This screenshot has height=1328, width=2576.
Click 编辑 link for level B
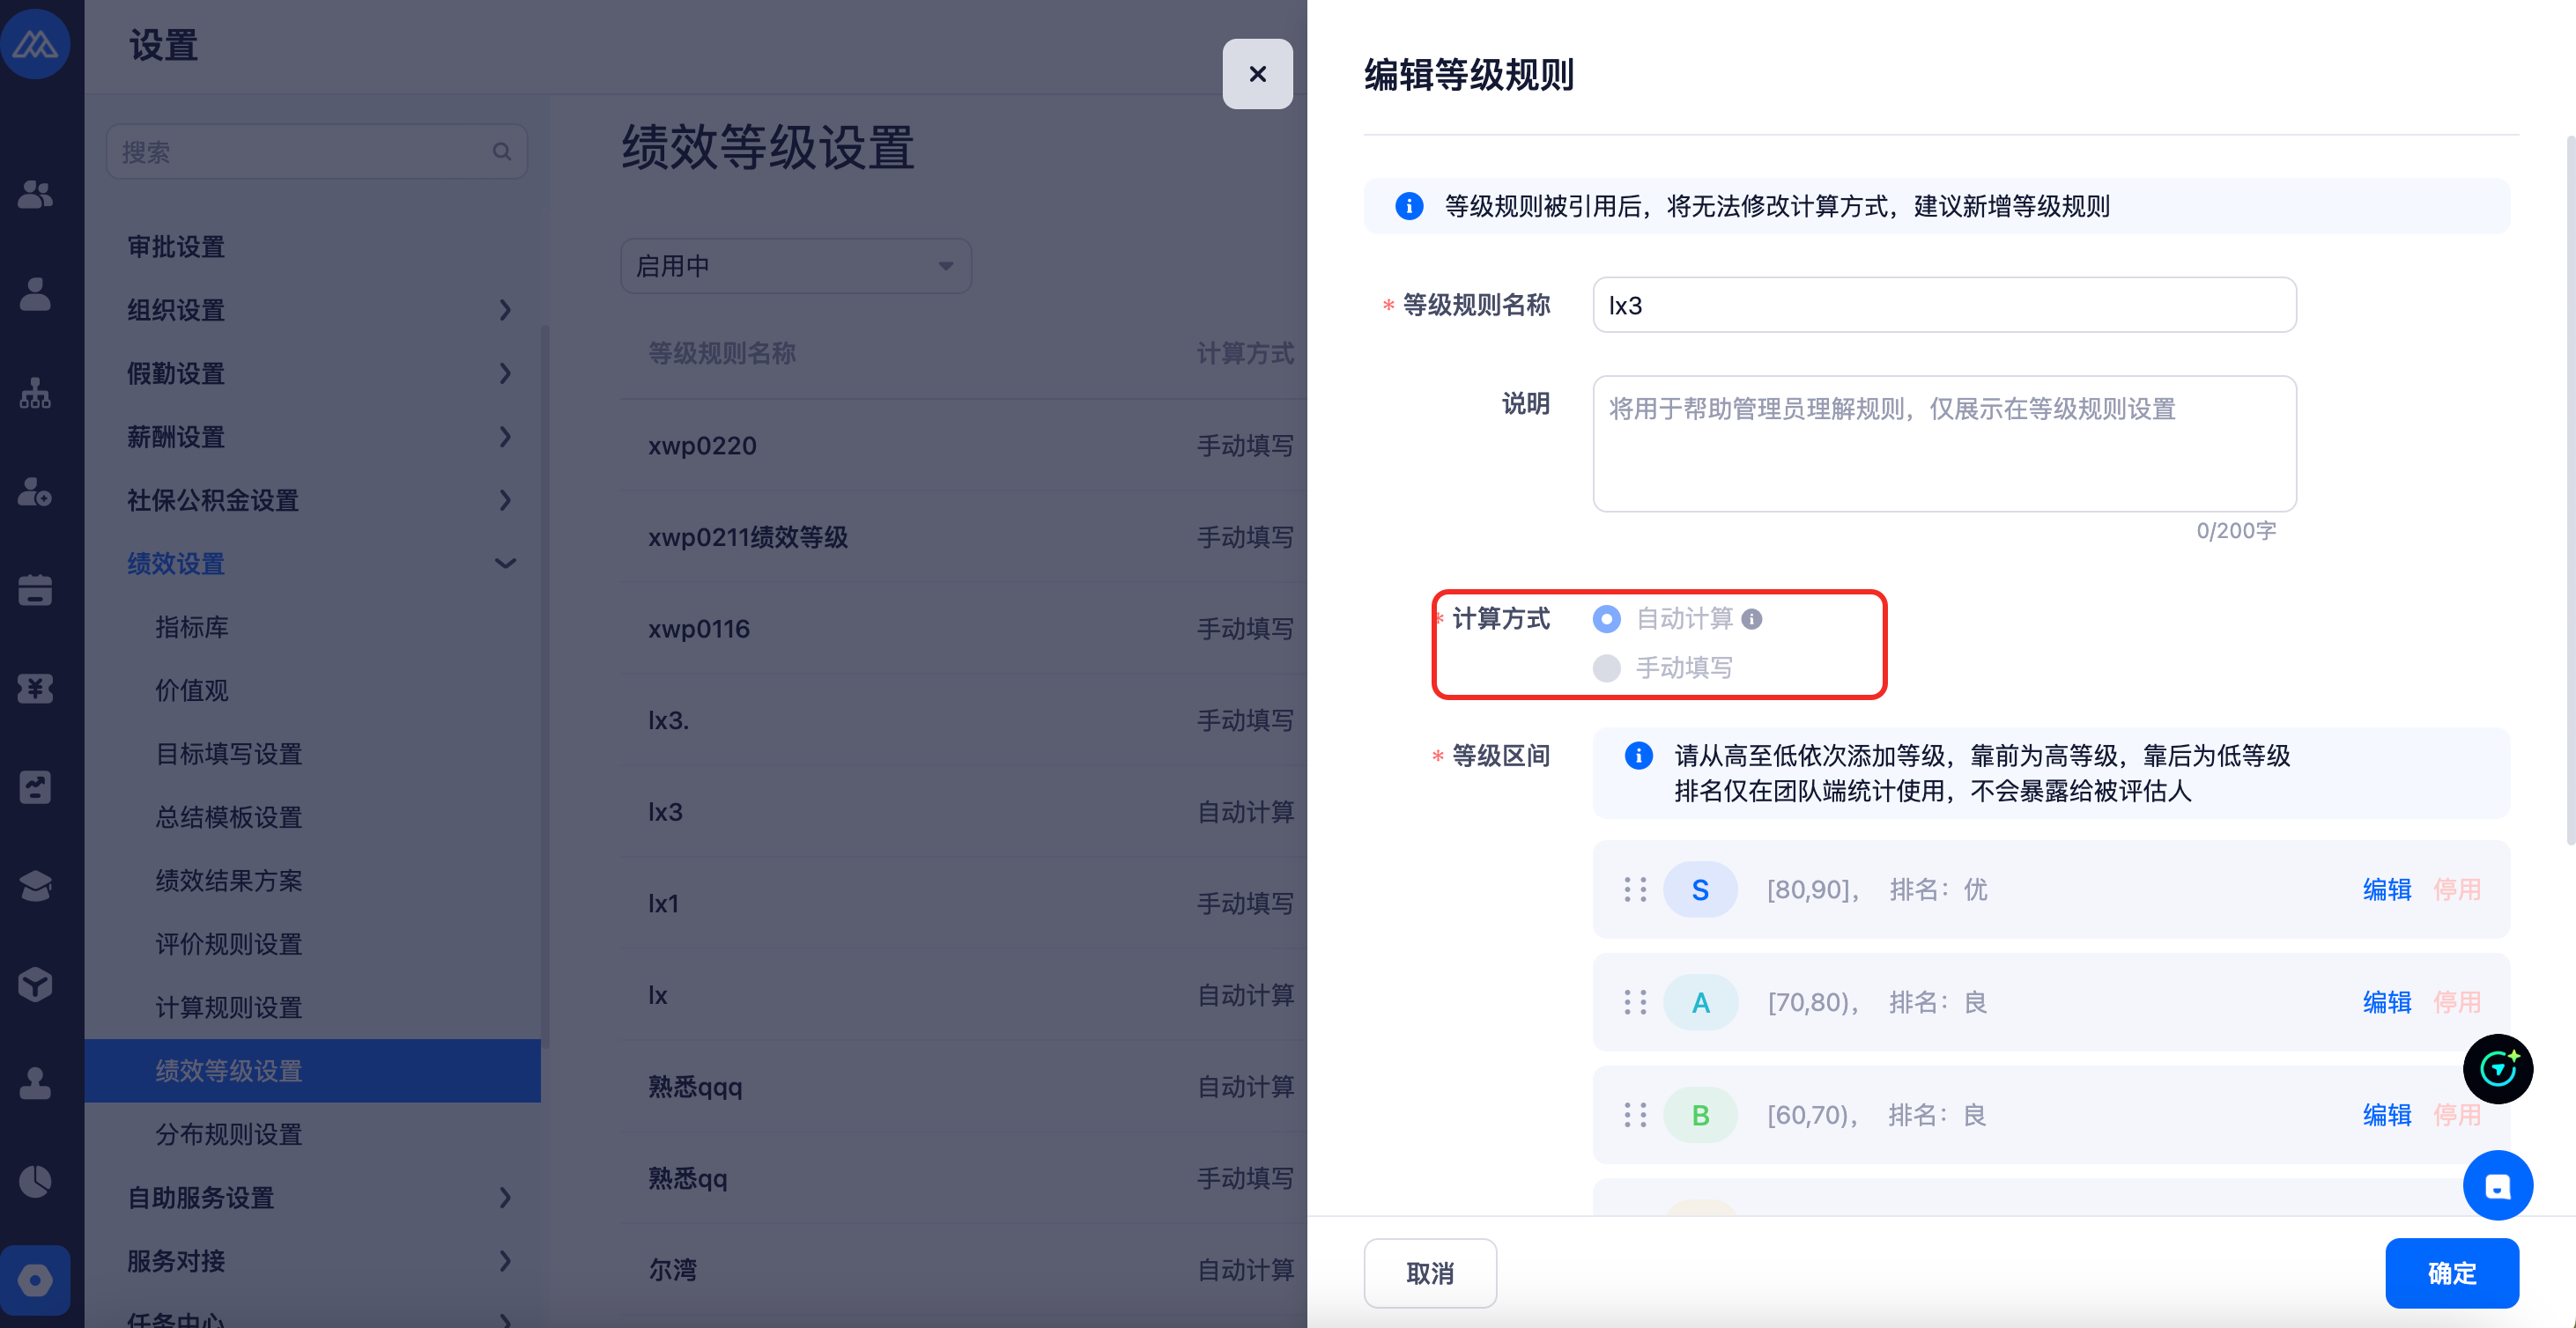tap(2387, 1115)
